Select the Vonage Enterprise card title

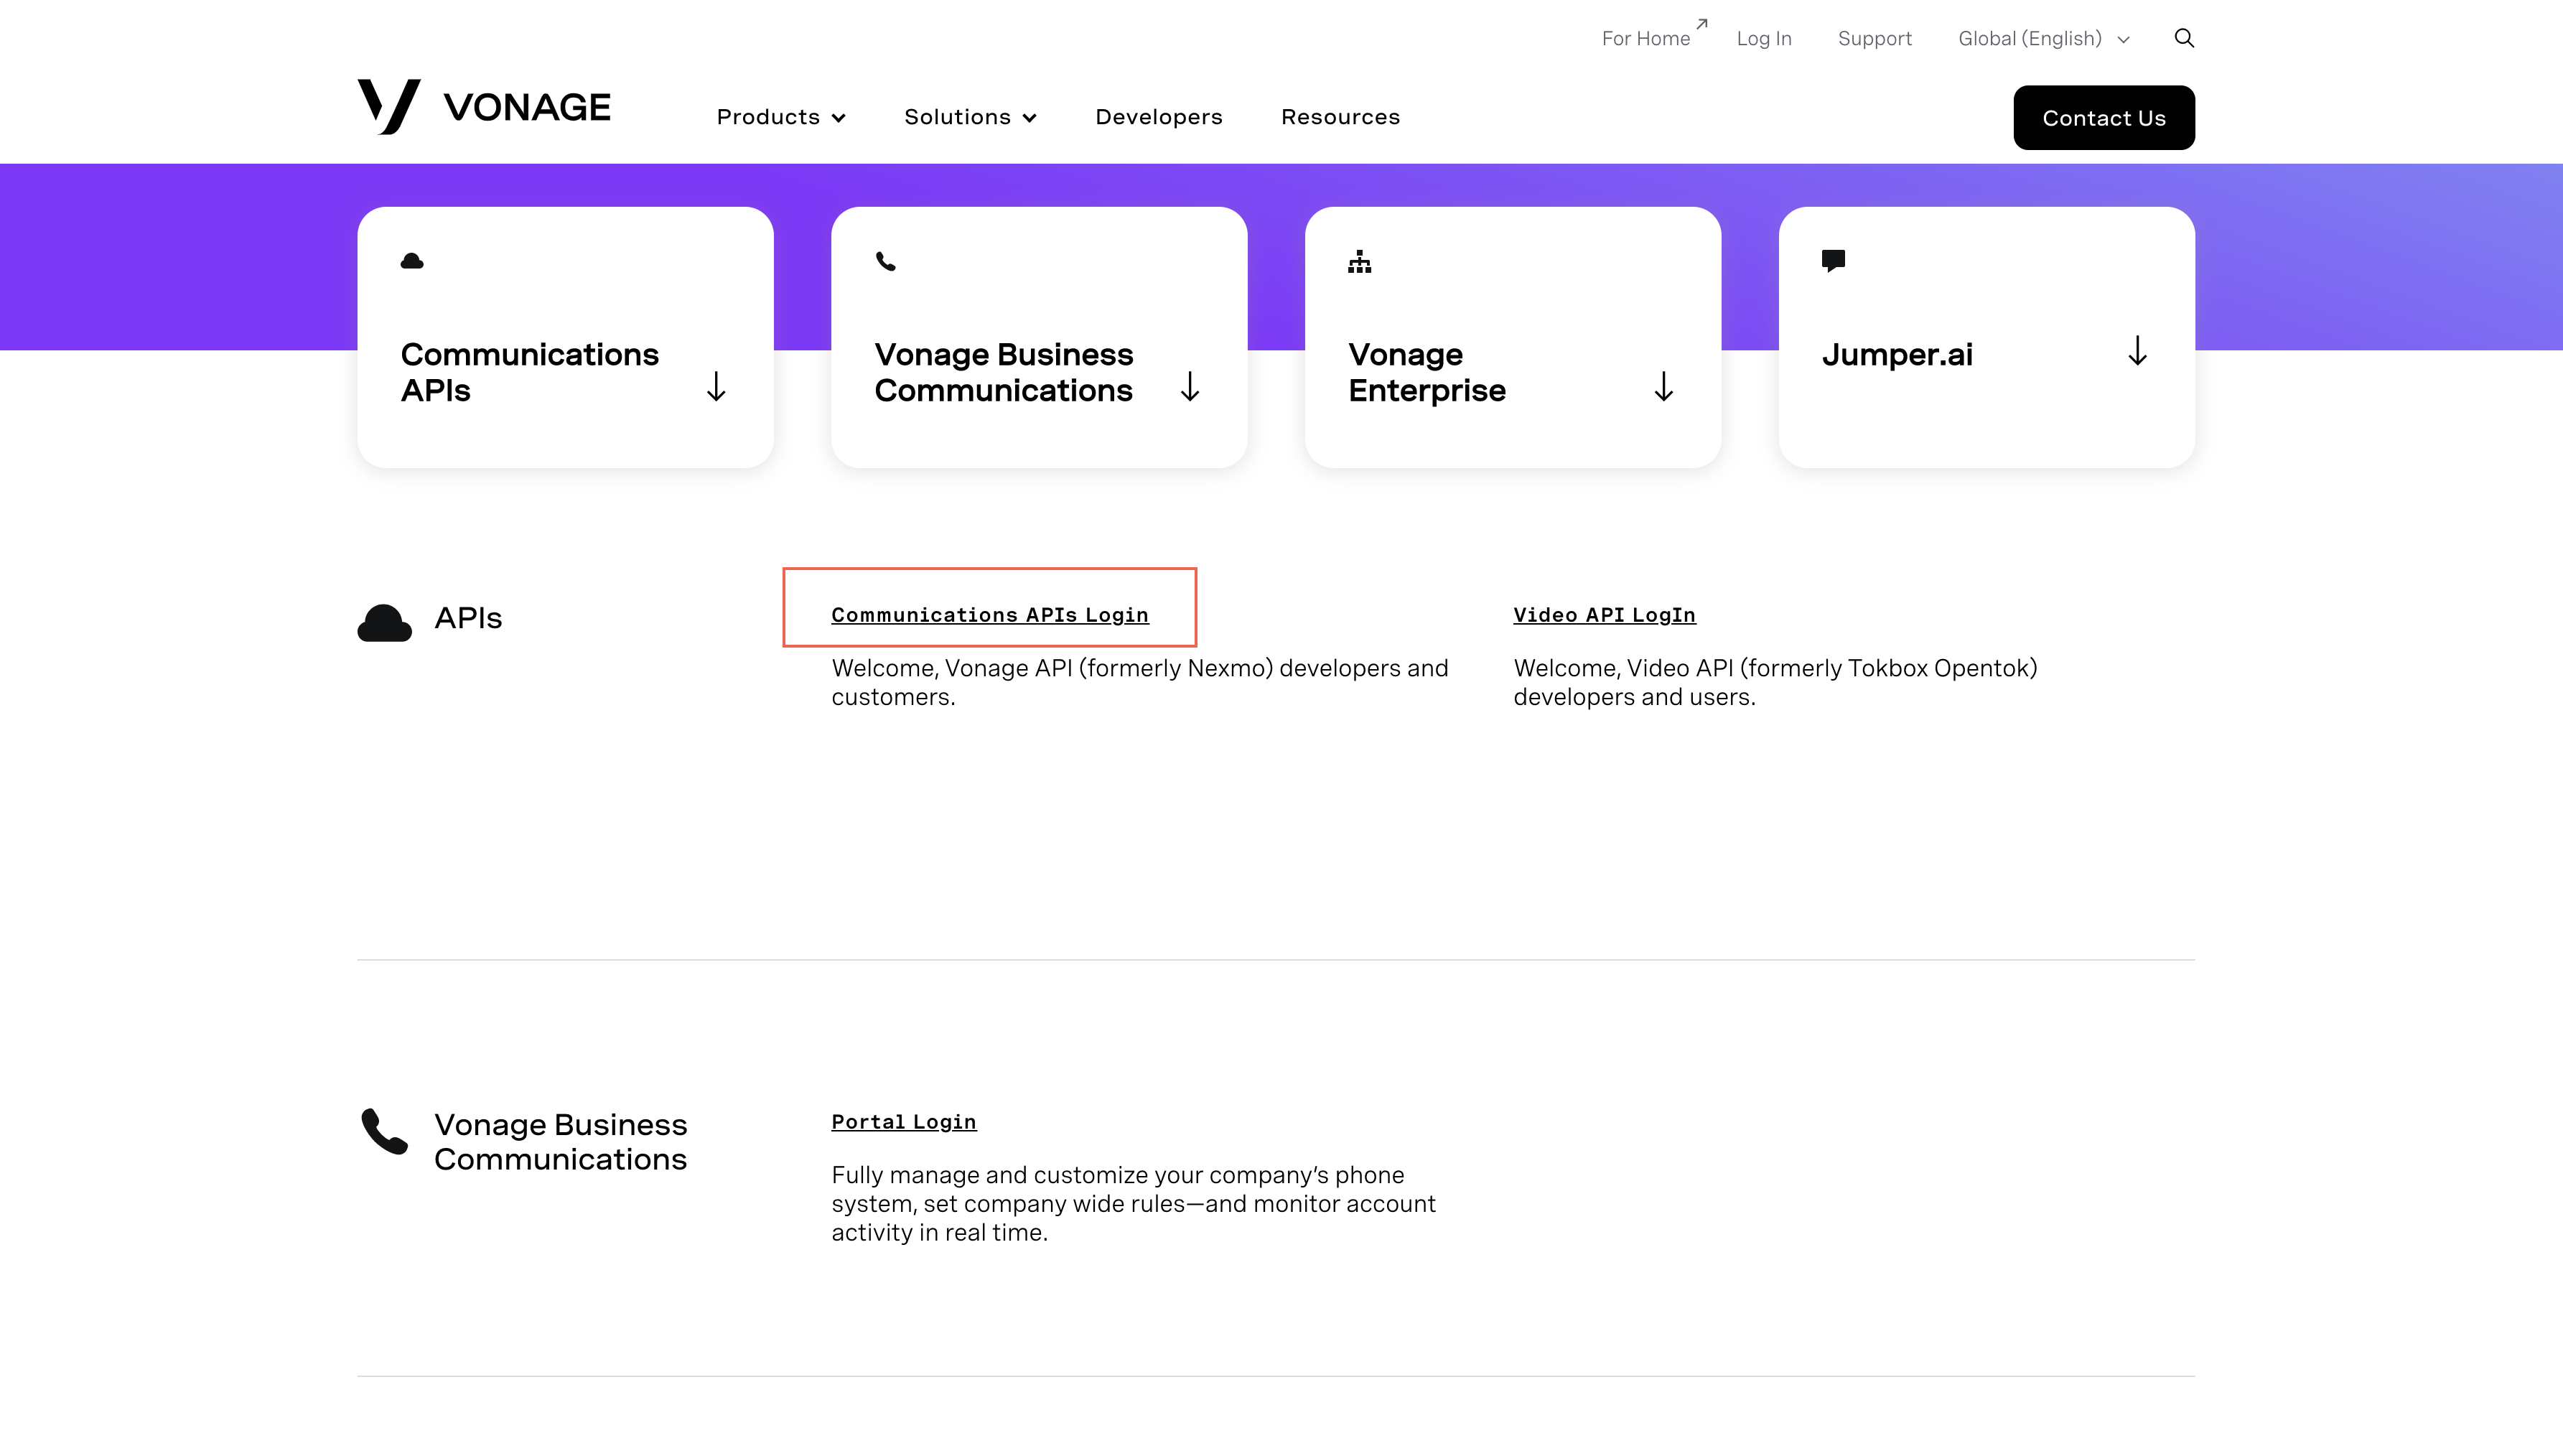click(1426, 372)
